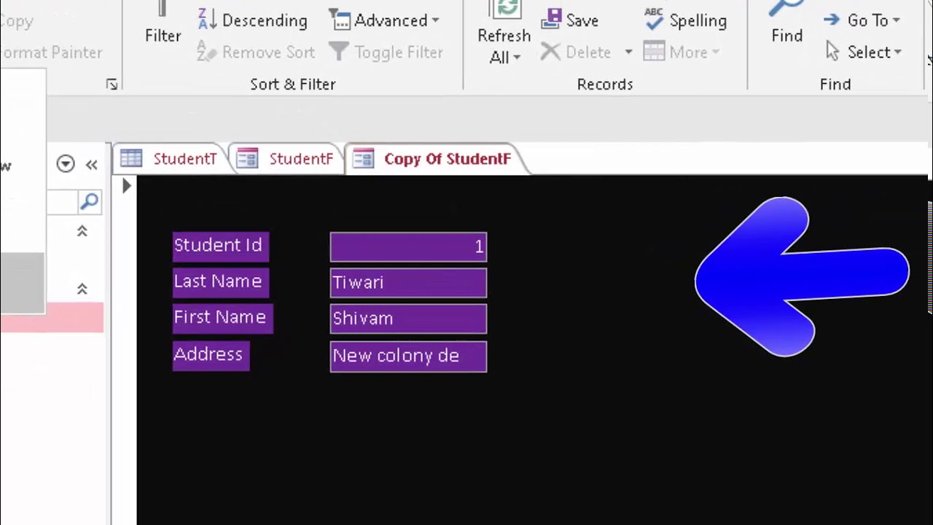Open Sort & Filter dialog launcher

click(112, 85)
